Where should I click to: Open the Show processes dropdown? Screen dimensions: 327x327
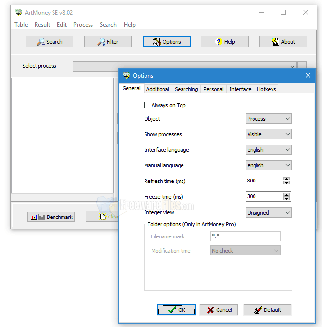point(269,134)
